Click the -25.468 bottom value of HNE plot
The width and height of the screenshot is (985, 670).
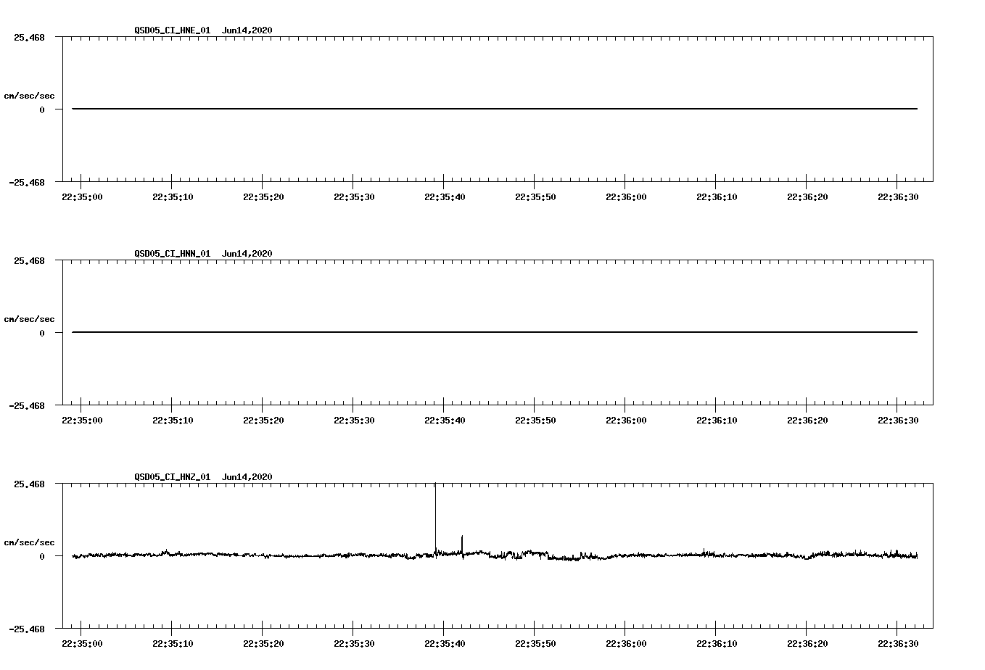[26, 182]
